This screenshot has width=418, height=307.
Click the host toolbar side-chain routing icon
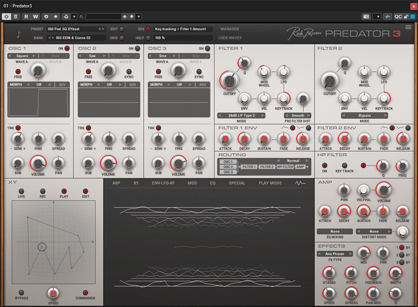coord(66,16)
